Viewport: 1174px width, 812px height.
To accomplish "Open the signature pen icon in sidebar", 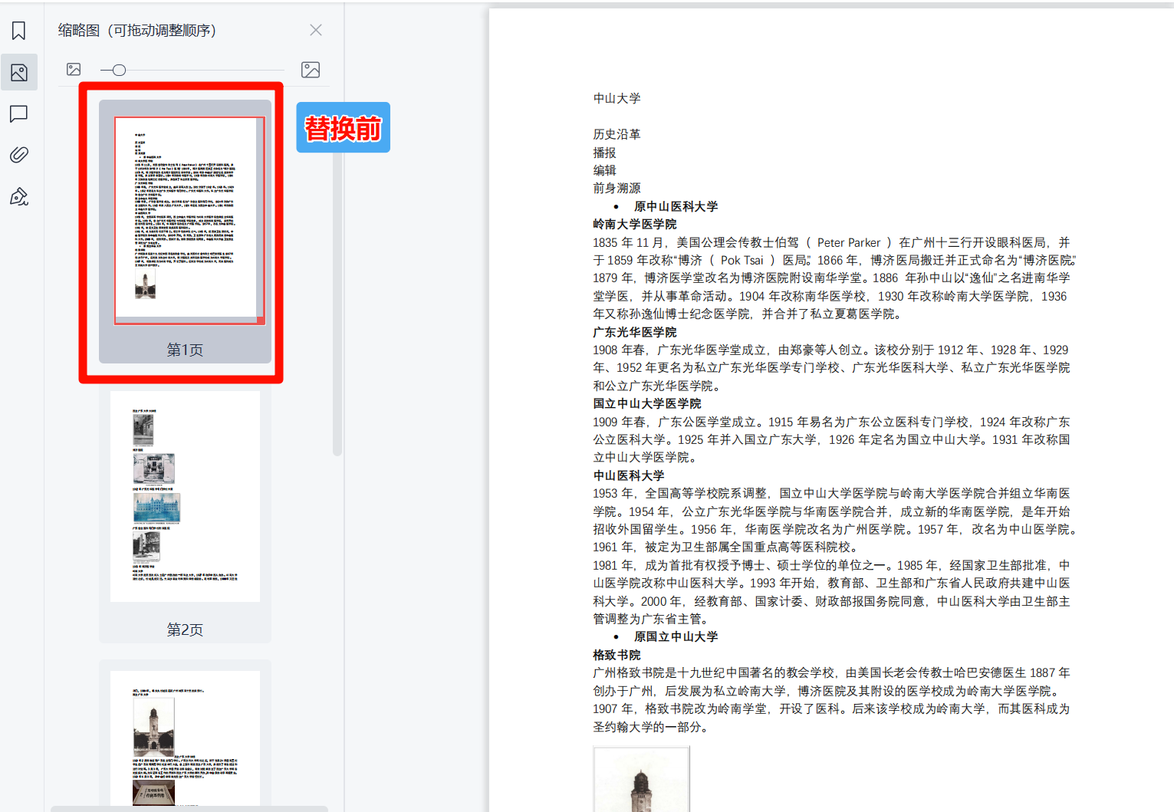I will 19,197.
